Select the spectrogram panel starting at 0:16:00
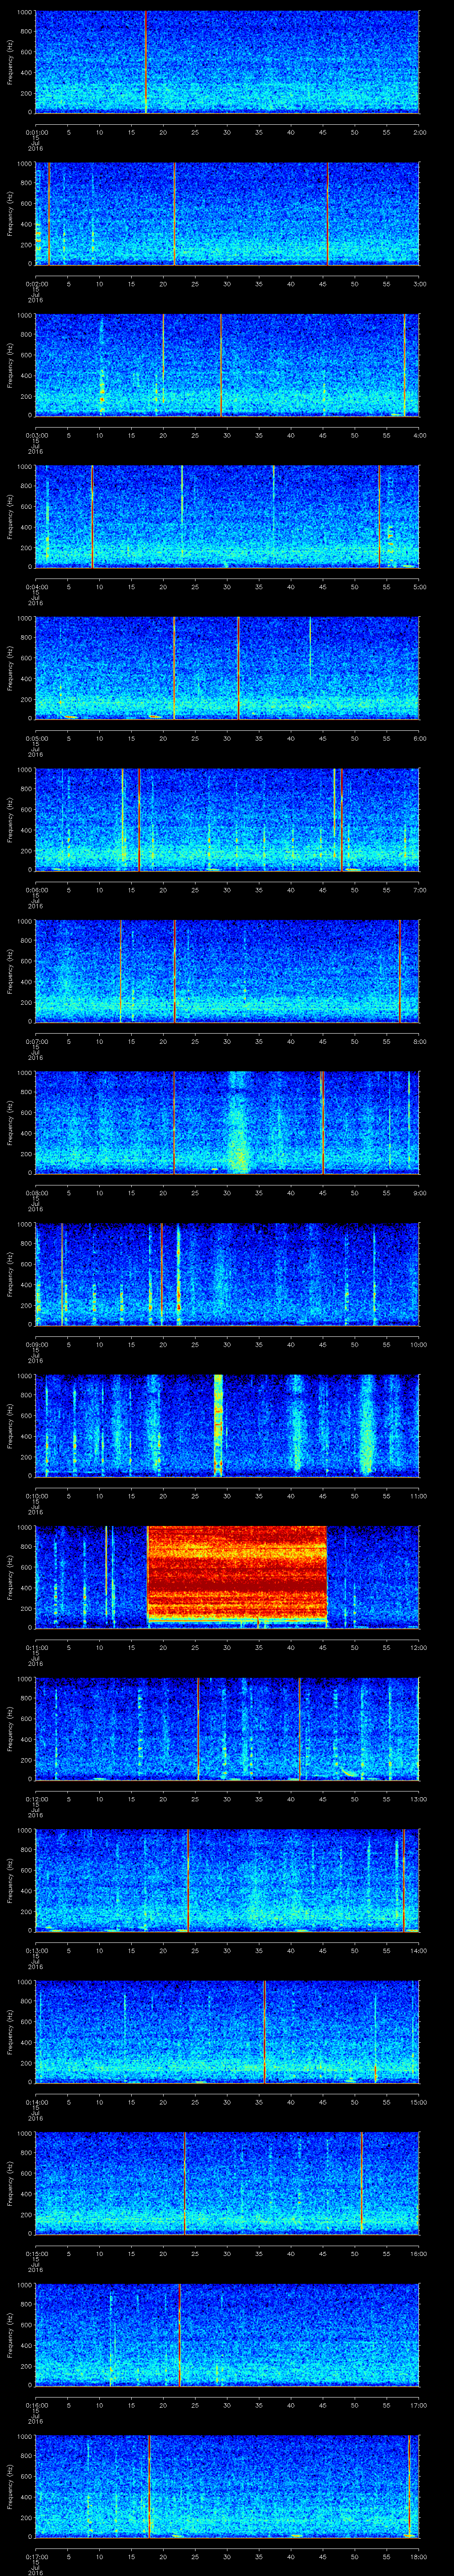 click(x=227, y=2334)
